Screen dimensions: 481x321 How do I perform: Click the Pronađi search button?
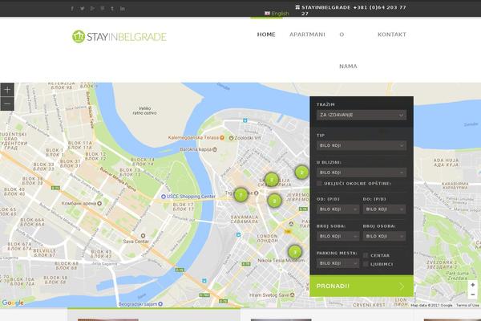click(x=362, y=286)
